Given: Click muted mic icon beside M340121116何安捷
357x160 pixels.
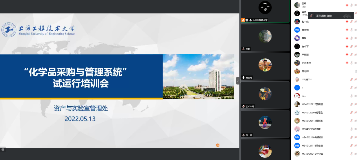Looking at the screenshot, I should (x=351, y=146).
